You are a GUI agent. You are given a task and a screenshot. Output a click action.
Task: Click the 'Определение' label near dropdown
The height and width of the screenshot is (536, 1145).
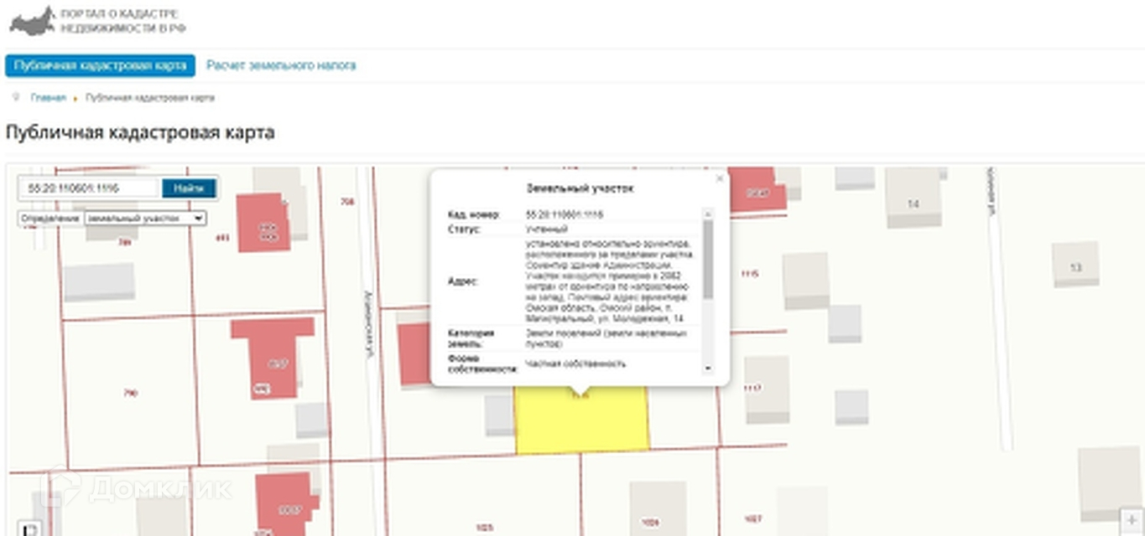[x=51, y=218]
